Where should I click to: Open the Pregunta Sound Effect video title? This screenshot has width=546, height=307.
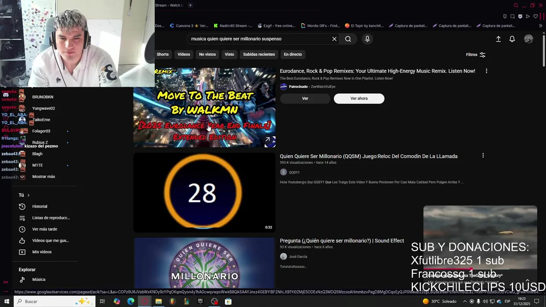pos(342,241)
